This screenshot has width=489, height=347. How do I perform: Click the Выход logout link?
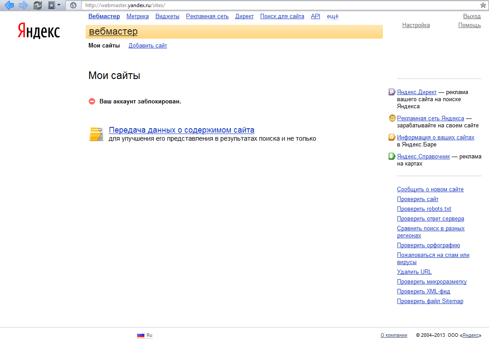tap(472, 16)
